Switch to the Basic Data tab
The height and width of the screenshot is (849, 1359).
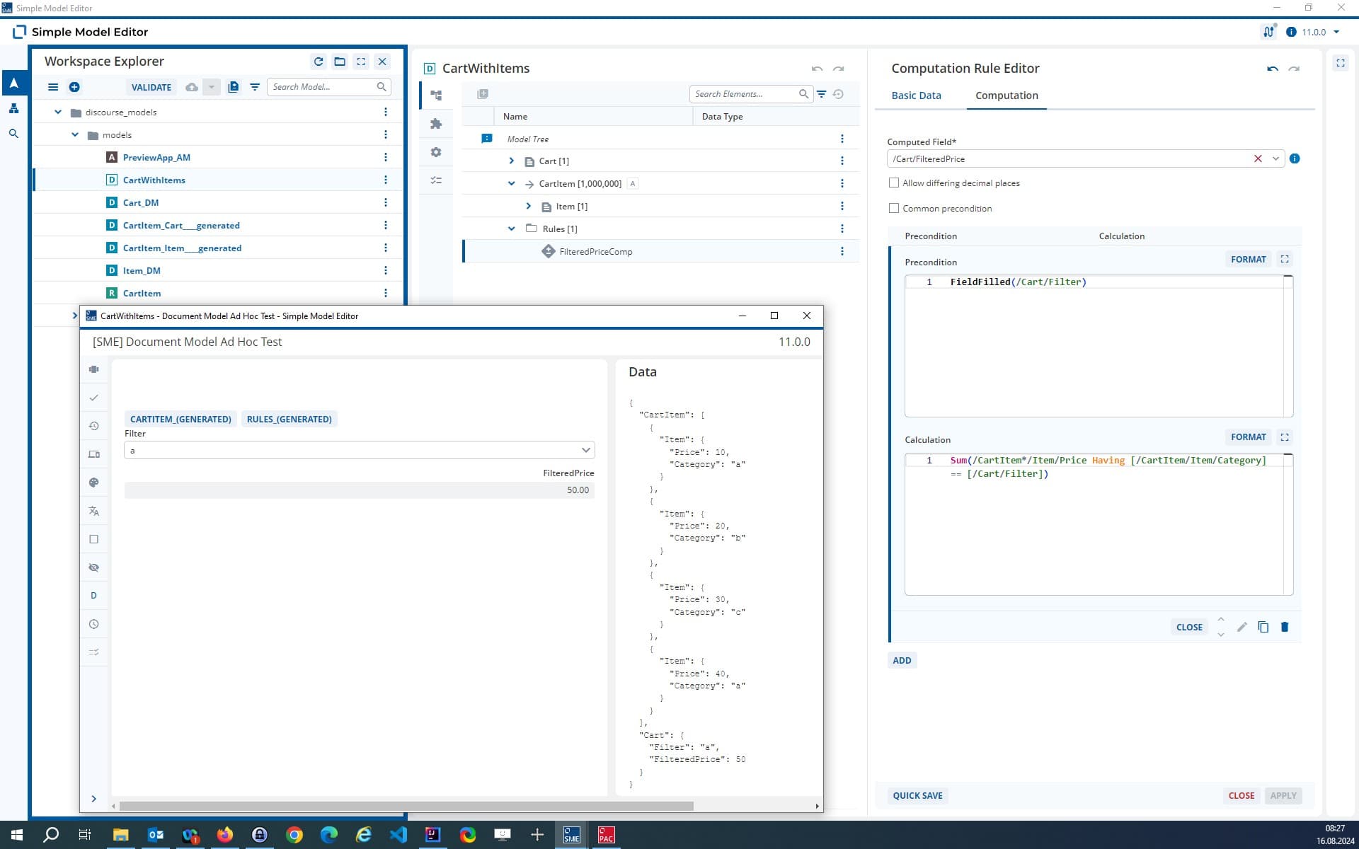[916, 96]
